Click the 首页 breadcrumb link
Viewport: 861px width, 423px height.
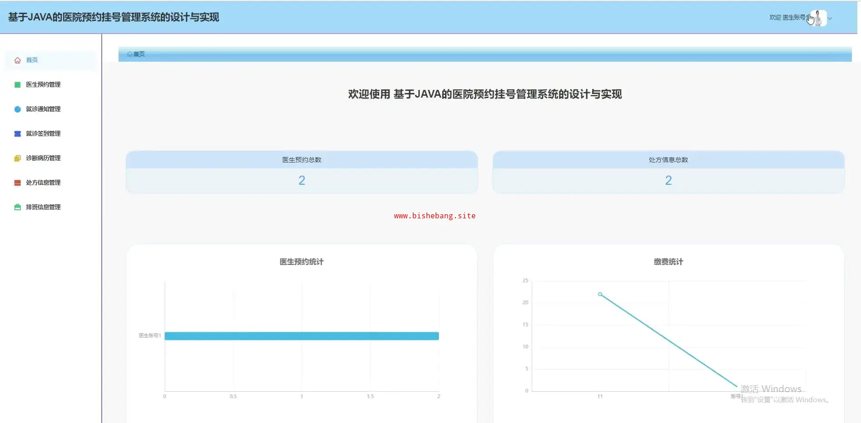pos(139,54)
